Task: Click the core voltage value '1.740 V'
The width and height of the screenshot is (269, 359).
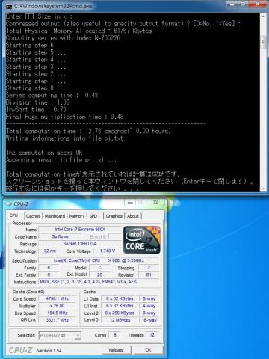Action: point(108,251)
